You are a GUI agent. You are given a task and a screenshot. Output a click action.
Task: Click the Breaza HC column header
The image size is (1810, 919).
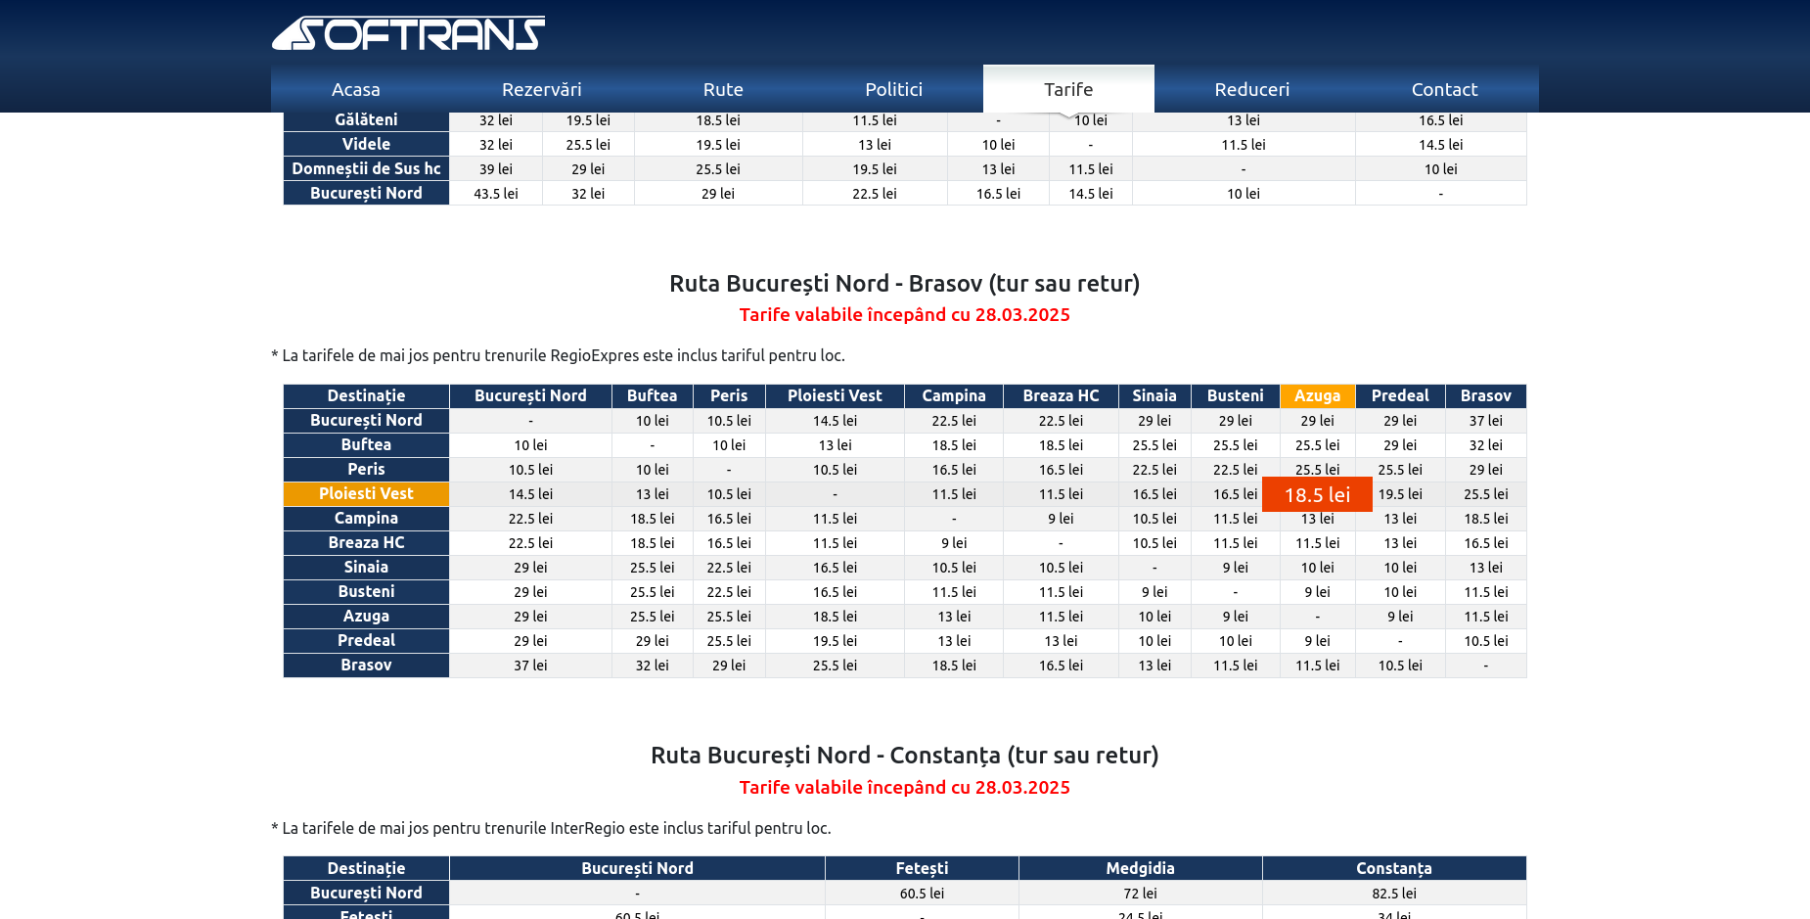[1061, 395]
